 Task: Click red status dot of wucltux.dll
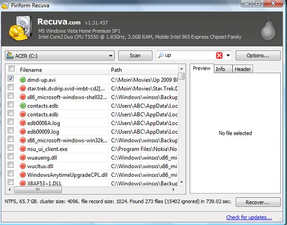pos(22,166)
